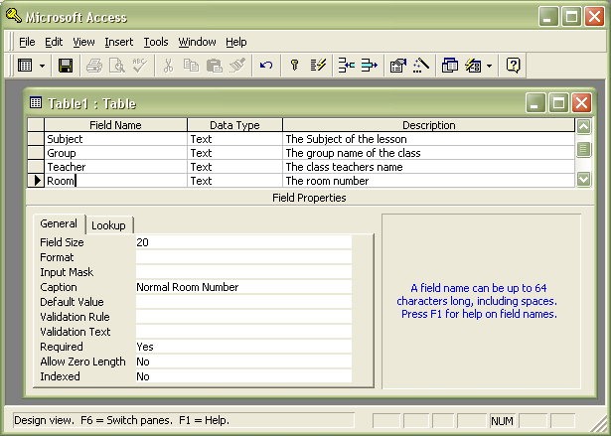Click the Datasheet View toolbar icon
This screenshot has width=611, height=436.
click(x=25, y=66)
